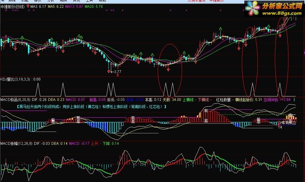This screenshot has width=305, height=182.
Task: Select the purple MA13: 5.87 label
Action: [74, 6]
